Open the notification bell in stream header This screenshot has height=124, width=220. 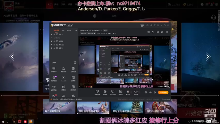[162, 32]
